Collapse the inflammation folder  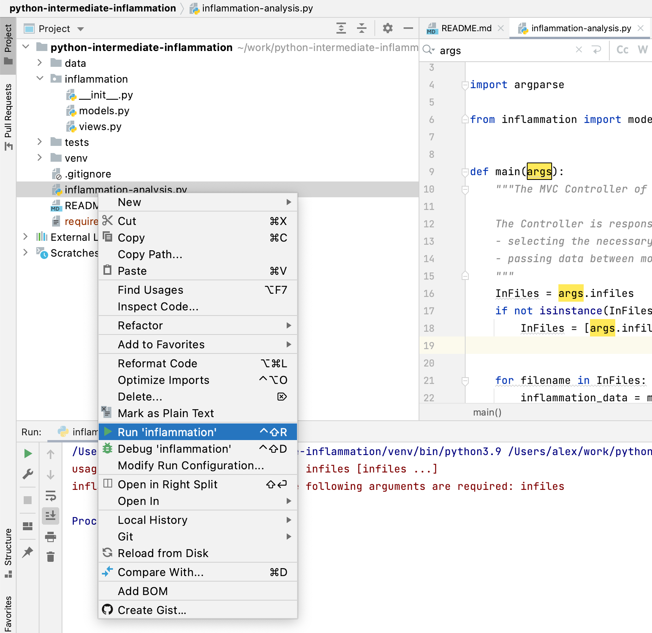point(39,78)
